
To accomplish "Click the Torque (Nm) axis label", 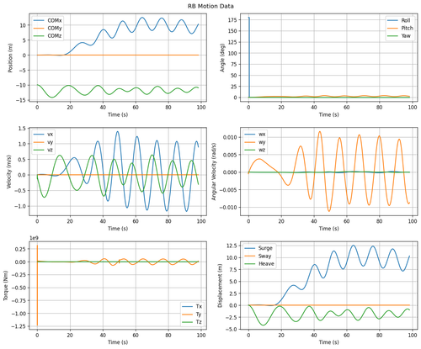I will [6, 286].
